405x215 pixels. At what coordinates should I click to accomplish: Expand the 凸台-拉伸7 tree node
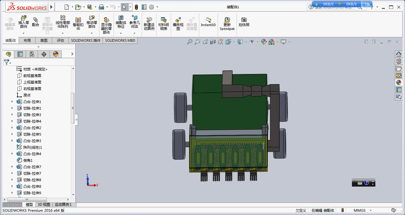pos(12,167)
